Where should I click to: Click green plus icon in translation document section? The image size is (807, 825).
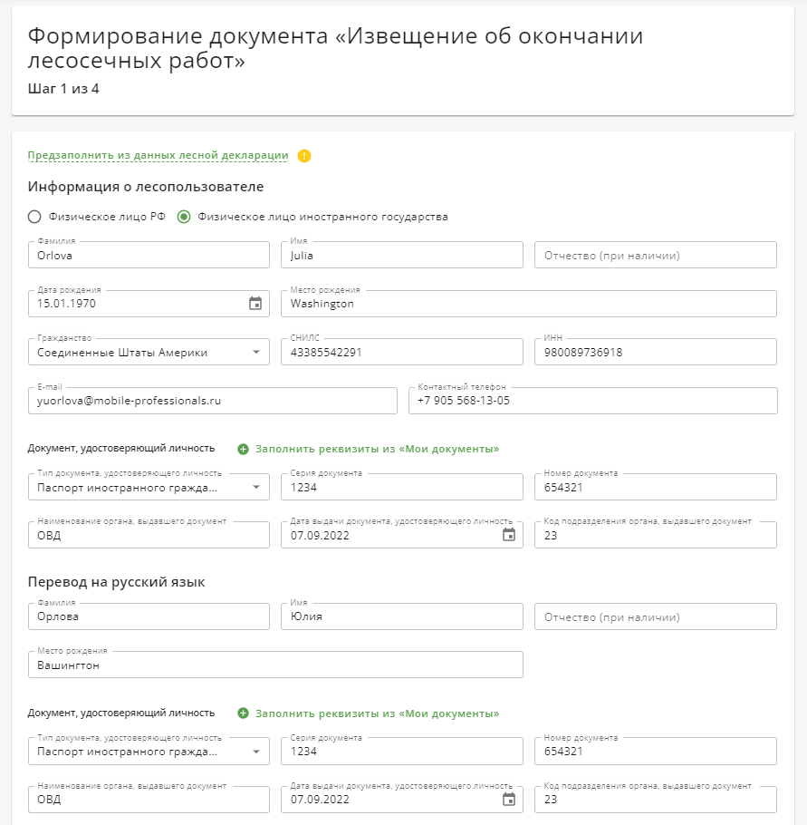pyautogui.click(x=243, y=713)
